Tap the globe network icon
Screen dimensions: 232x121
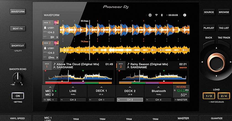(150, 15)
